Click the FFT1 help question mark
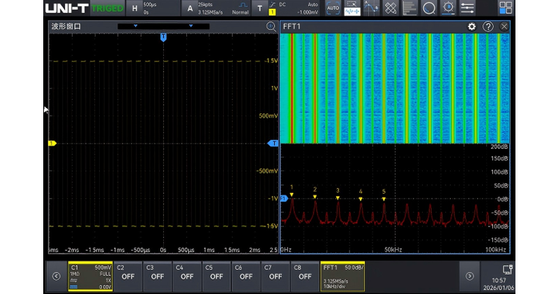 click(488, 26)
